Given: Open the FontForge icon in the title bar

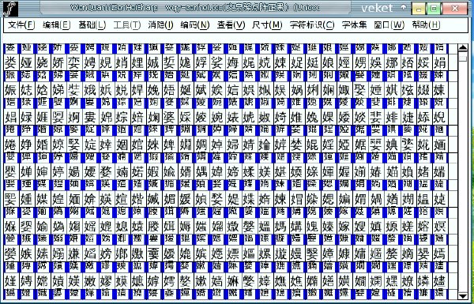Looking at the screenshot, I should pyautogui.click(x=10, y=9).
